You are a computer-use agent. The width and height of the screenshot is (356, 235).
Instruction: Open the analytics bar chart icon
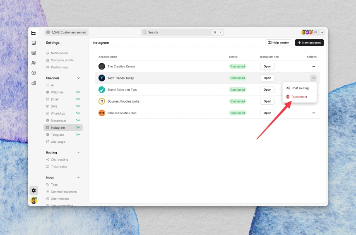click(34, 83)
